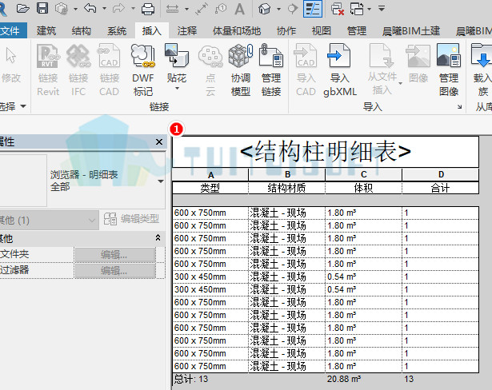
Task: Click the schedule title 结构柱明细表
Action: 326,151
